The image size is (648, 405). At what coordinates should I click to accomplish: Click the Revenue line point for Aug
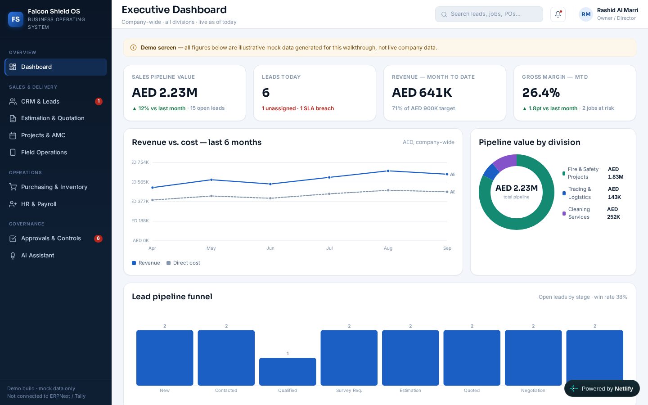(x=388, y=171)
